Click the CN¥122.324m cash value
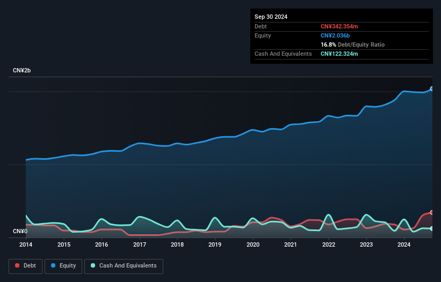The width and height of the screenshot is (441, 282). (339, 54)
